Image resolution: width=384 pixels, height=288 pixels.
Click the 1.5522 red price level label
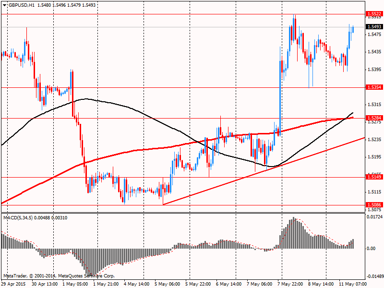374,14
